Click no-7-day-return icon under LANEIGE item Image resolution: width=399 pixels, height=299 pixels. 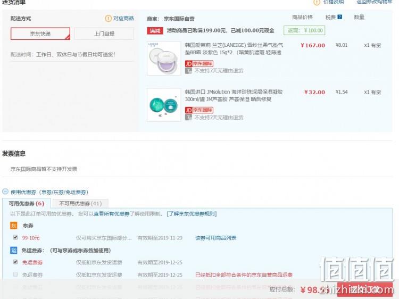(x=188, y=71)
